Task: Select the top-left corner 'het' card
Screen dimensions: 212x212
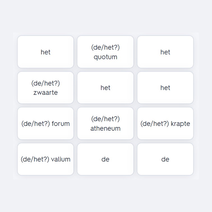Action: click(x=45, y=52)
